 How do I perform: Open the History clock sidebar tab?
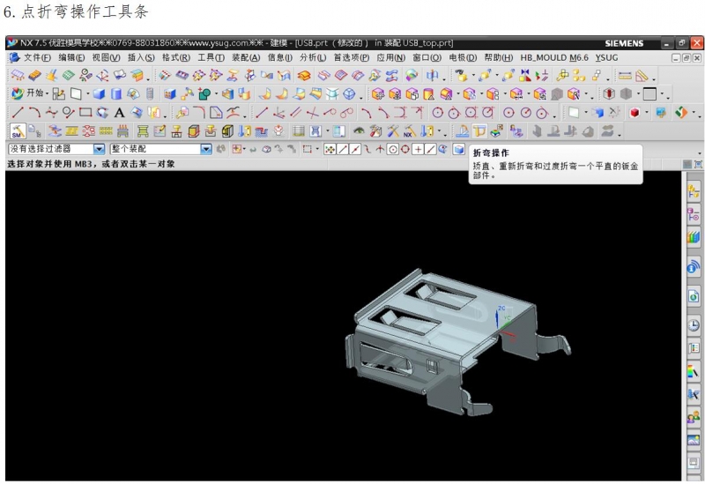coord(694,324)
